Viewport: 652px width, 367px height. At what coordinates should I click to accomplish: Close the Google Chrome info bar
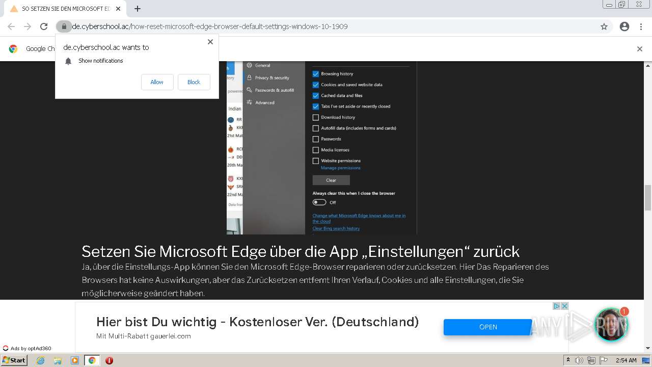click(x=640, y=49)
